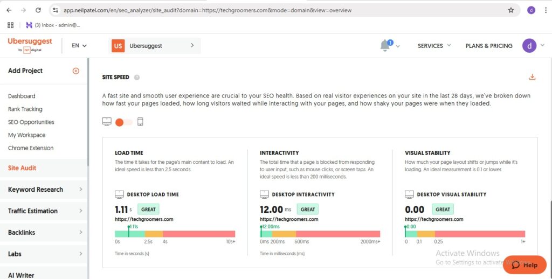
Task: Click the browser back arrow
Action: point(9,10)
